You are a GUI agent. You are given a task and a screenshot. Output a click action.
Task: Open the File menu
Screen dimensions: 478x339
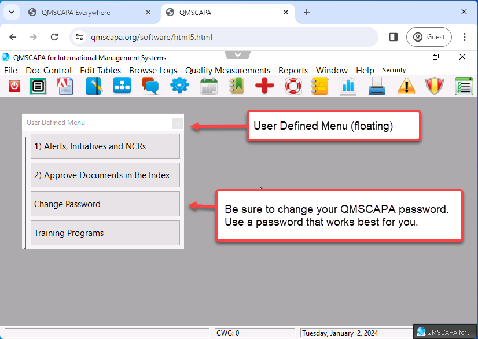[10, 71]
